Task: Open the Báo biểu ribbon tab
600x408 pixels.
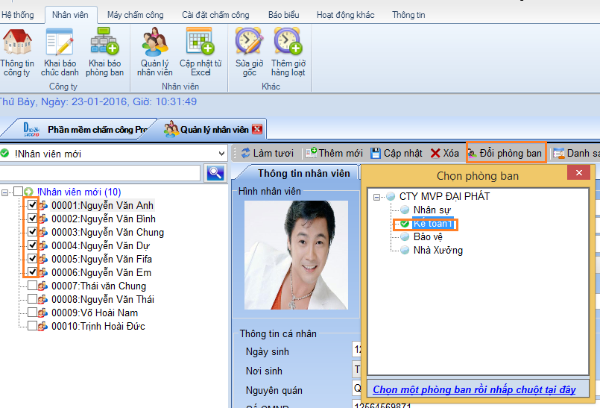Action: [283, 15]
